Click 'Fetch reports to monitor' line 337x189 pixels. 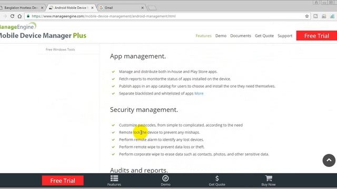click(175, 79)
